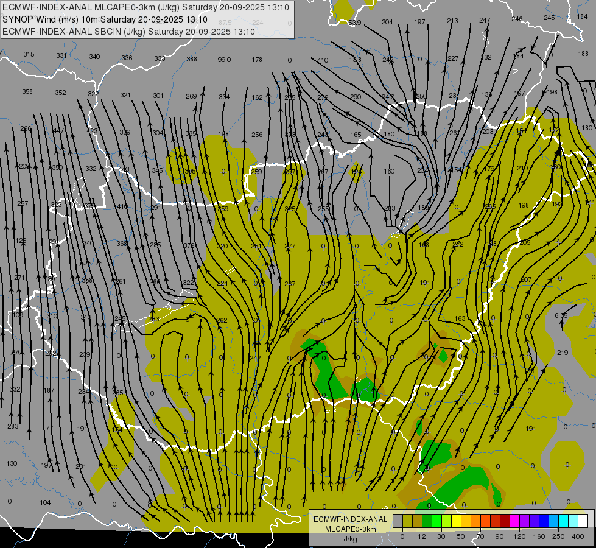Click the map value 443
Viewport: 596px width, 548px height.
tap(124, 169)
